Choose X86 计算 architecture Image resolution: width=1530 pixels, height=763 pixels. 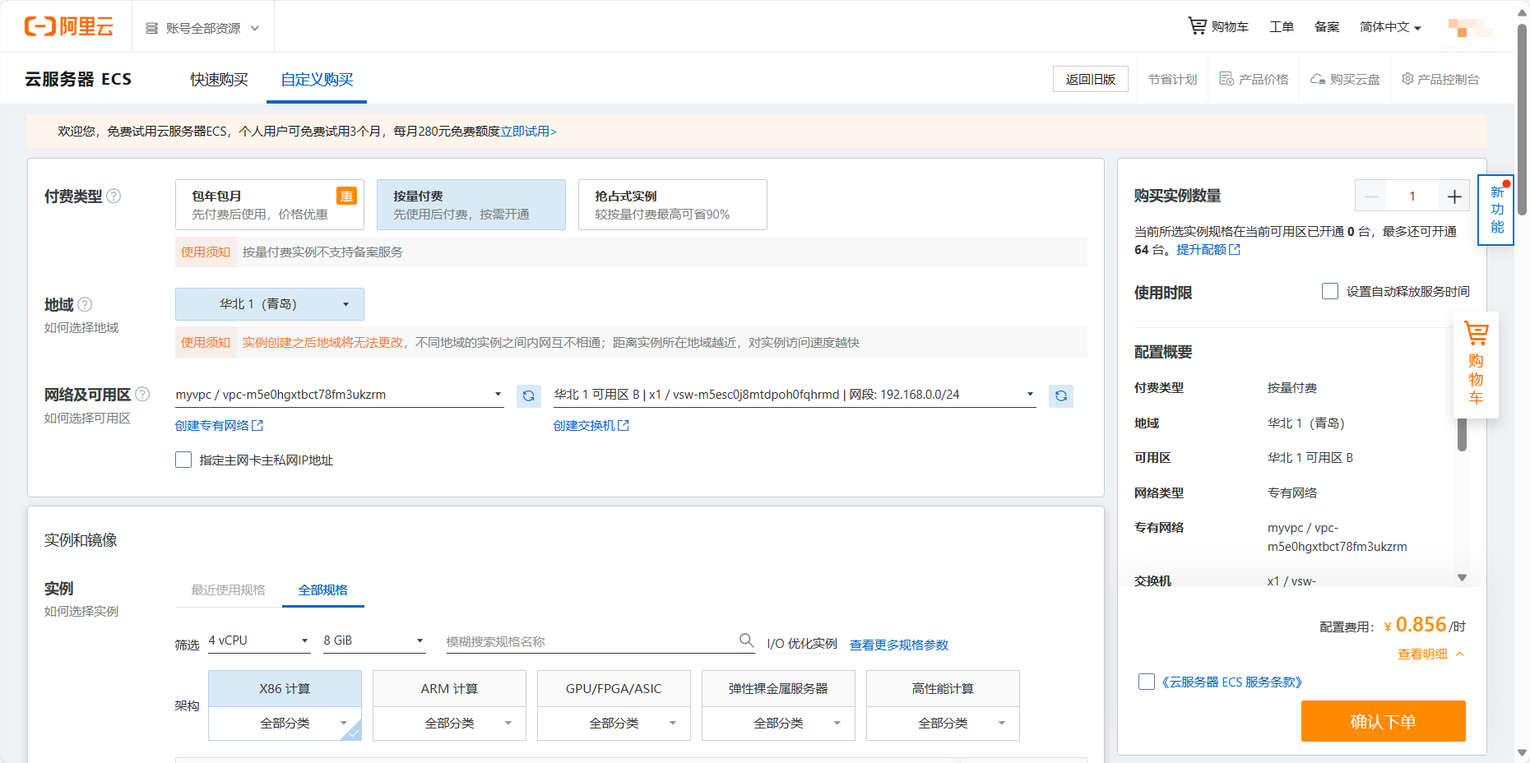(x=285, y=688)
